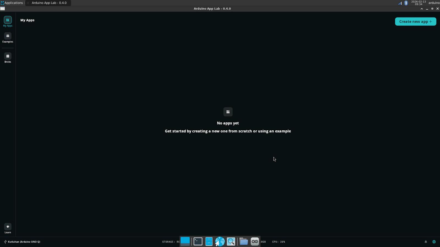Image resolution: width=440 pixels, height=247 pixels.
Task: Click the Create new app button
Action: (416, 21)
